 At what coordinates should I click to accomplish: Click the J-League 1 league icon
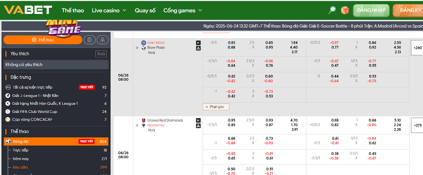[x=8, y=95]
